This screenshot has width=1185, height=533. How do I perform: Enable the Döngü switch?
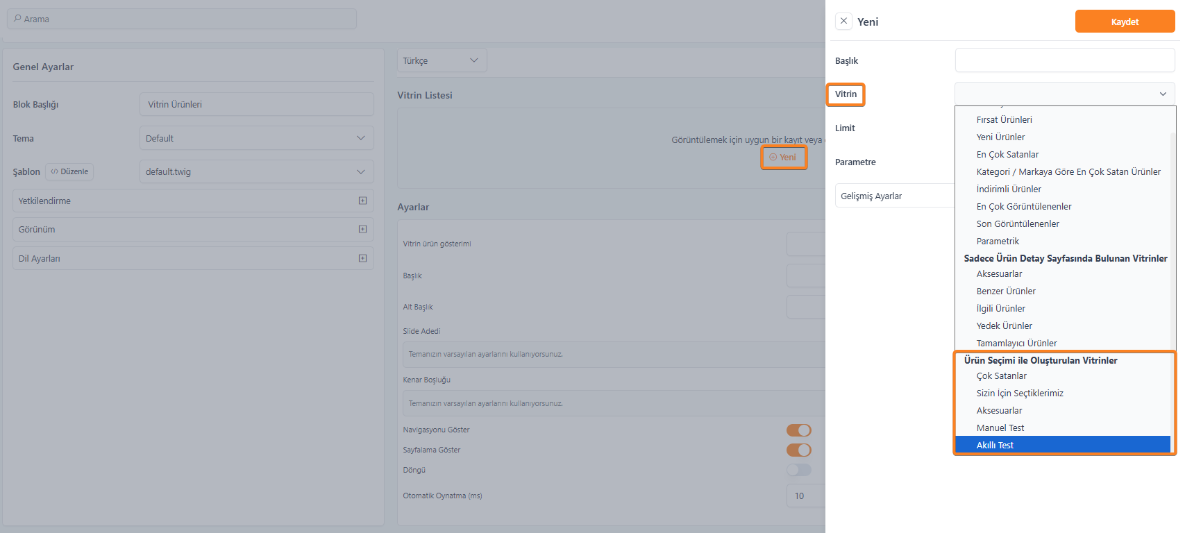pos(798,470)
